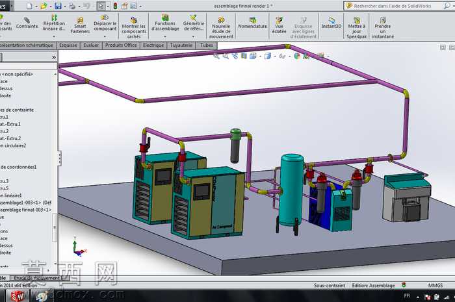
Task: Click Montrer les composants cachés
Action: (x=133, y=27)
